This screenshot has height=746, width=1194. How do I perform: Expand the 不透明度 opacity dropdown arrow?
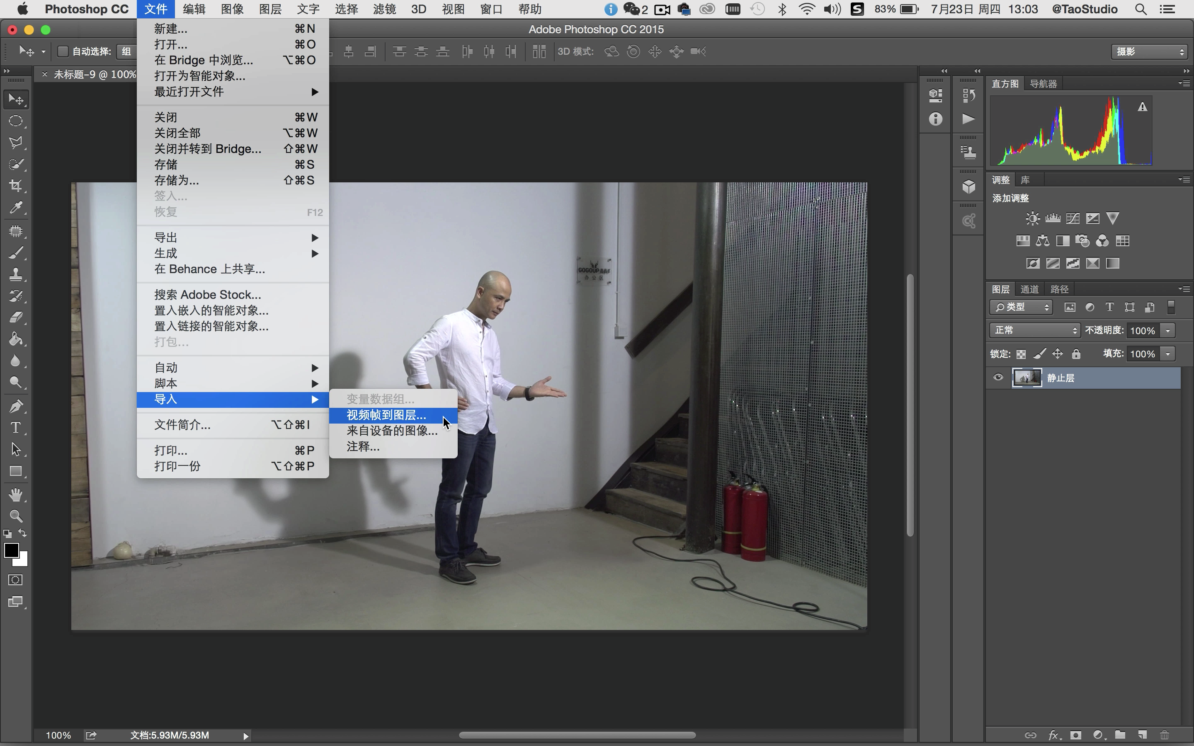coord(1168,330)
